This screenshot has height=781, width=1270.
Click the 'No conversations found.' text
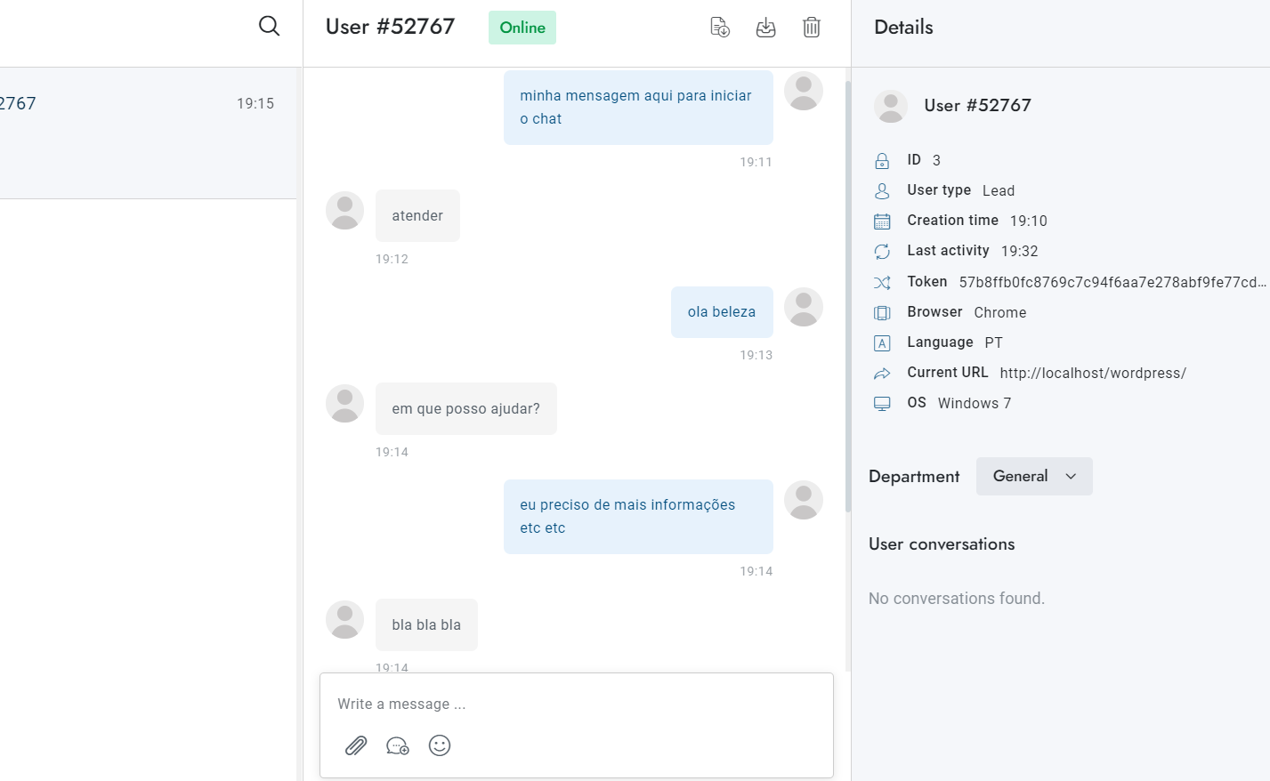coord(957,599)
